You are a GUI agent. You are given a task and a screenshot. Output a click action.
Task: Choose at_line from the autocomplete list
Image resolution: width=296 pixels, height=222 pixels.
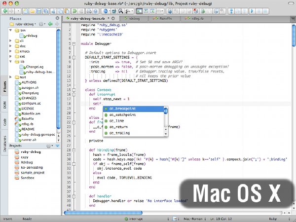(134, 121)
